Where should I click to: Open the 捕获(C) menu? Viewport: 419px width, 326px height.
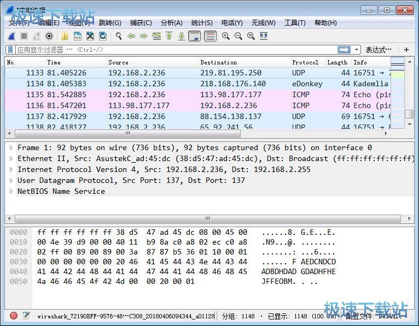(x=141, y=23)
